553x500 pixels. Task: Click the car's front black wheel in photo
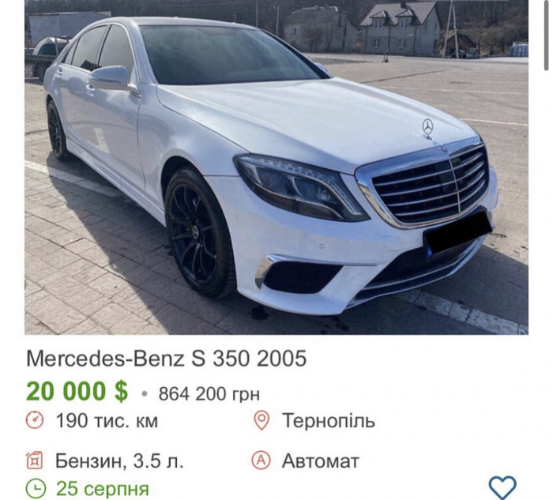pyautogui.click(x=199, y=231)
